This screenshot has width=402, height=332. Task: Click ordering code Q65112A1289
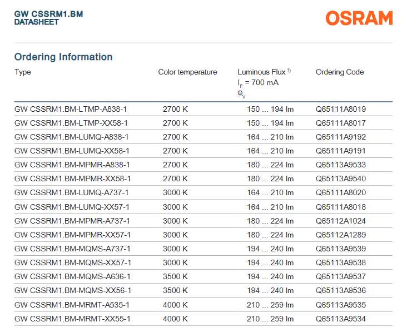click(341, 235)
